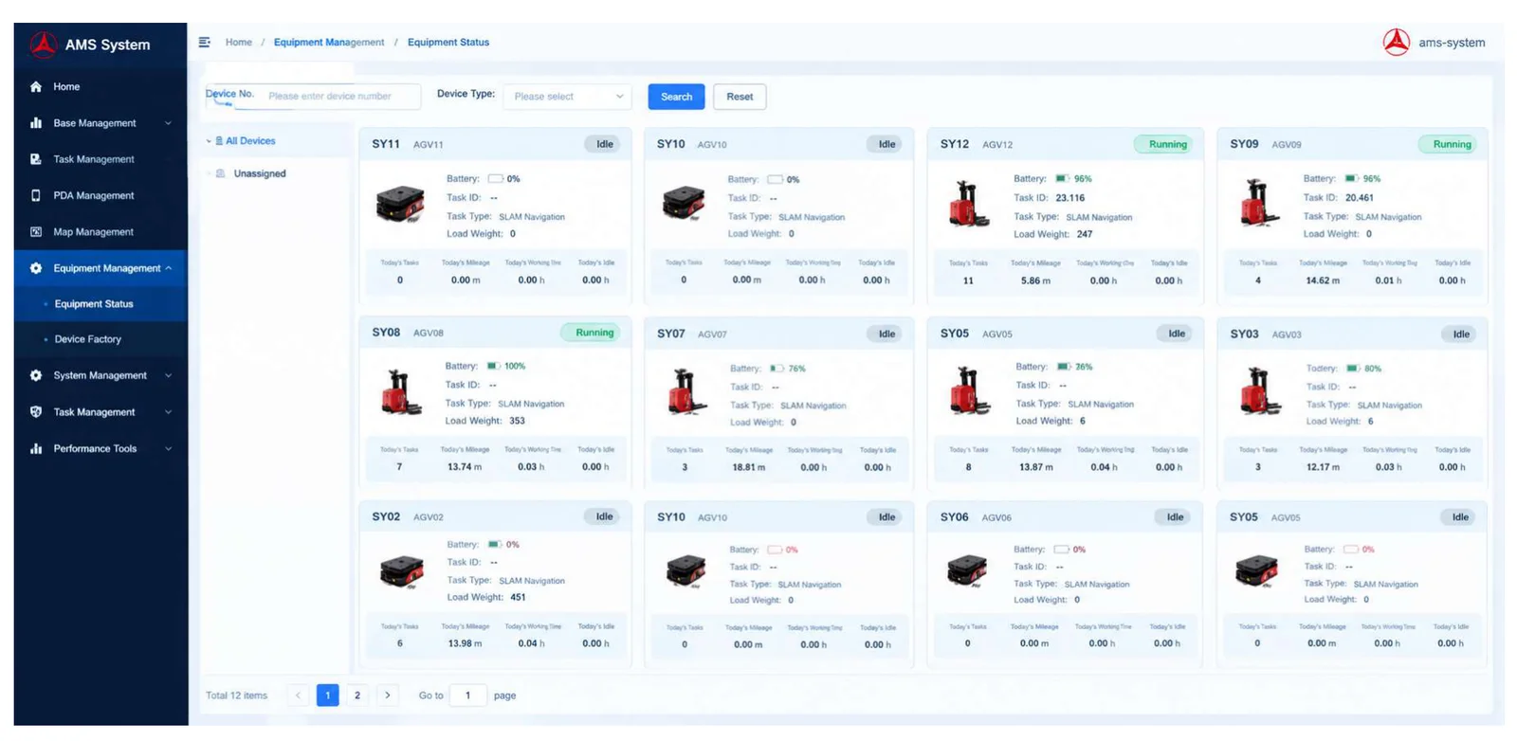Click the next page arrow
Viewport: 1517px width, 741px height.
(387, 696)
